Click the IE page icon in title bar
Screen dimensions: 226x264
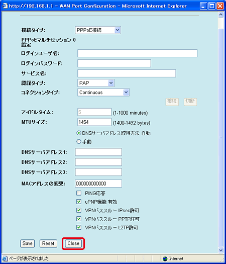[x=5, y=6]
